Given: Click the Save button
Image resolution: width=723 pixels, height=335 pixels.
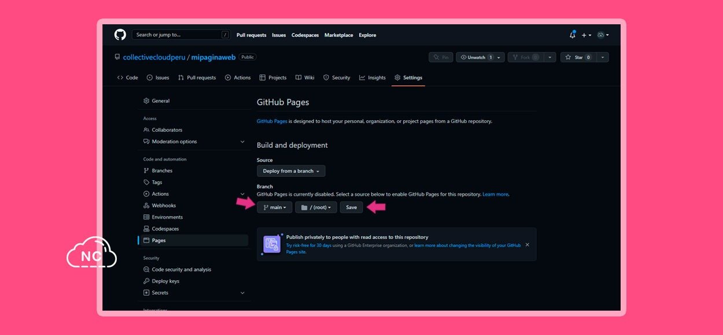Looking at the screenshot, I should (x=352, y=207).
